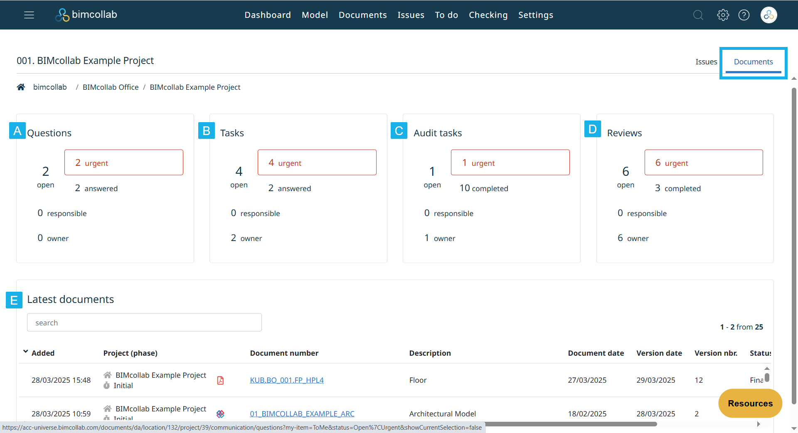Click the 28/03/2025 15:48 added date
798x433 pixels.
pos(61,380)
